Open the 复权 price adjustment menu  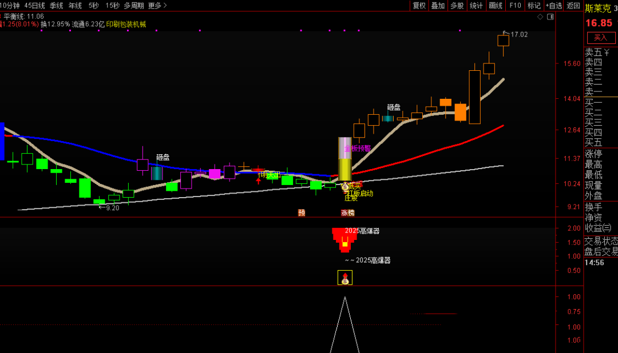click(x=419, y=6)
